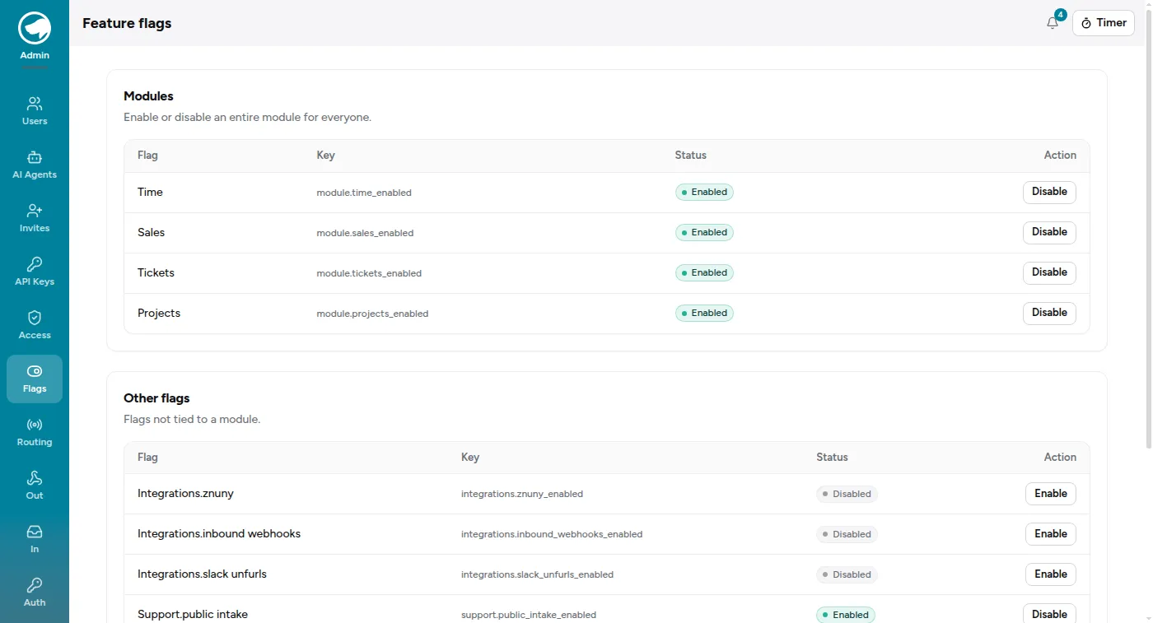Enable the Integrations.inbound webhooks flag
The height and width of the screenshot is (623, 1153).
click(x=1051, y=534)
